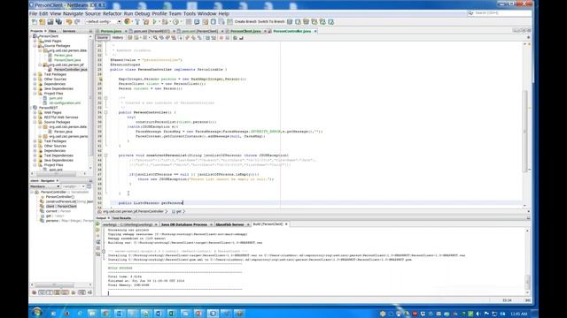
Task: Click the green Run Project icon
Action: pyautogui.click(x=155, y=21)
